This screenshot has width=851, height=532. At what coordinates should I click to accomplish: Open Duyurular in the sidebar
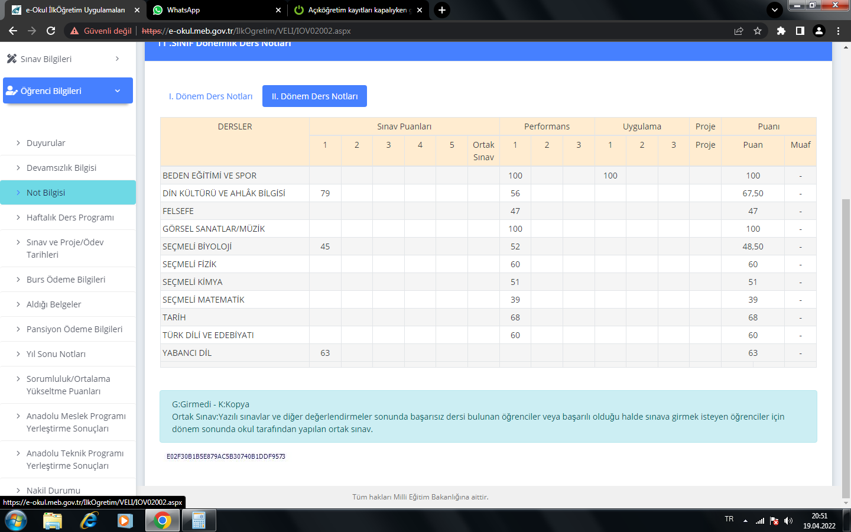(x=68, y=143)
